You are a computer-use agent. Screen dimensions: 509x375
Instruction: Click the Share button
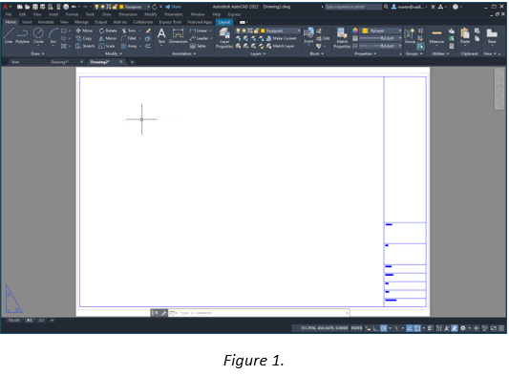pyautogui.click(x=173, y=7)
